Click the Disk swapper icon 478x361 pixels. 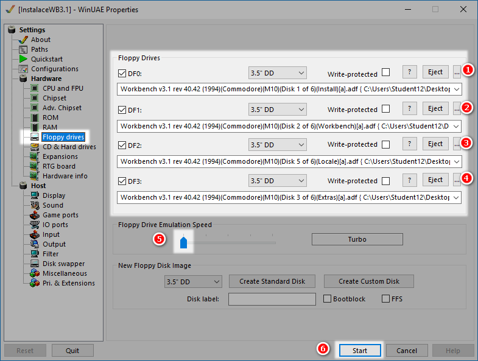tap(35, 264)
